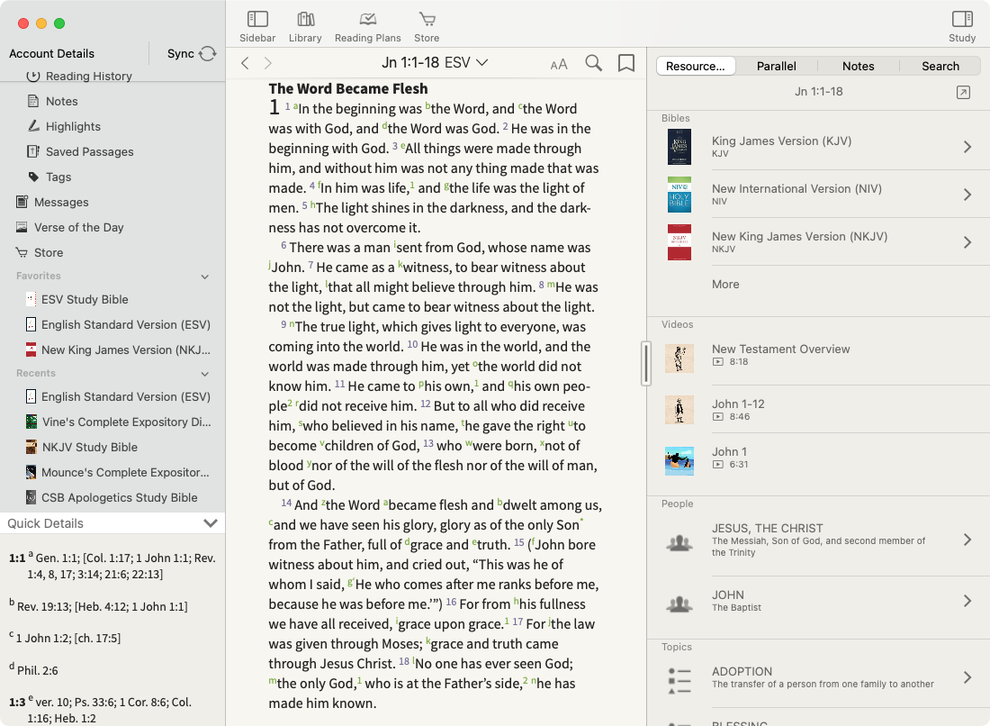This screenshot has width=990, height=726.
Task: Click 'The Word Became Flesh' heading
Action: (348, 88)
